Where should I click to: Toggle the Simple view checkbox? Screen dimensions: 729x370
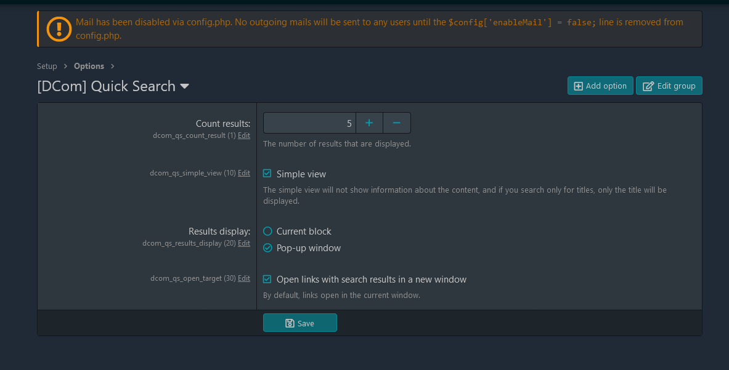267,174
